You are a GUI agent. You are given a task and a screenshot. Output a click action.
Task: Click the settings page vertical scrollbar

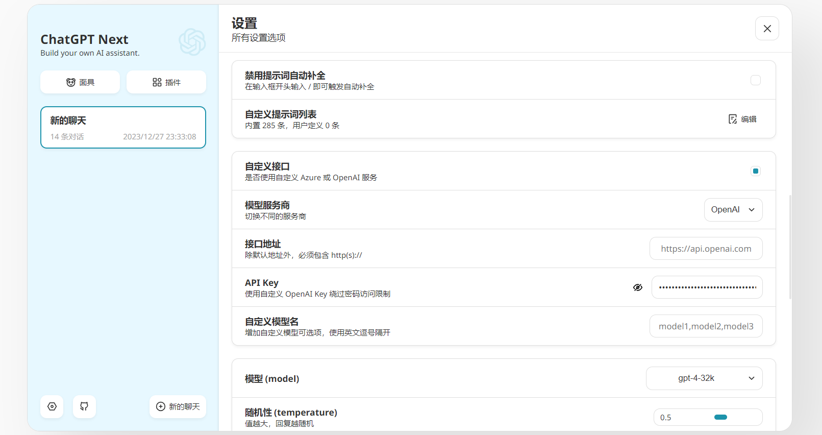[x=790, y=247]
